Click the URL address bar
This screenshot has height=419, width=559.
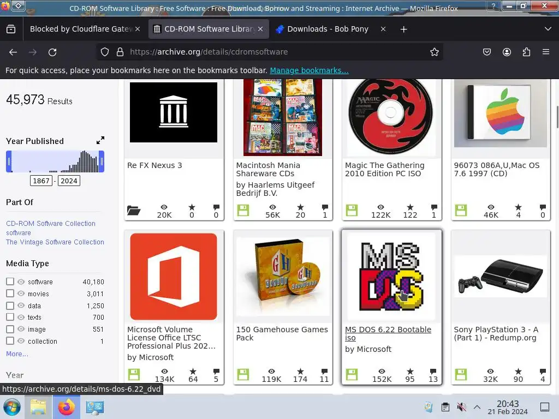point(270,52)
